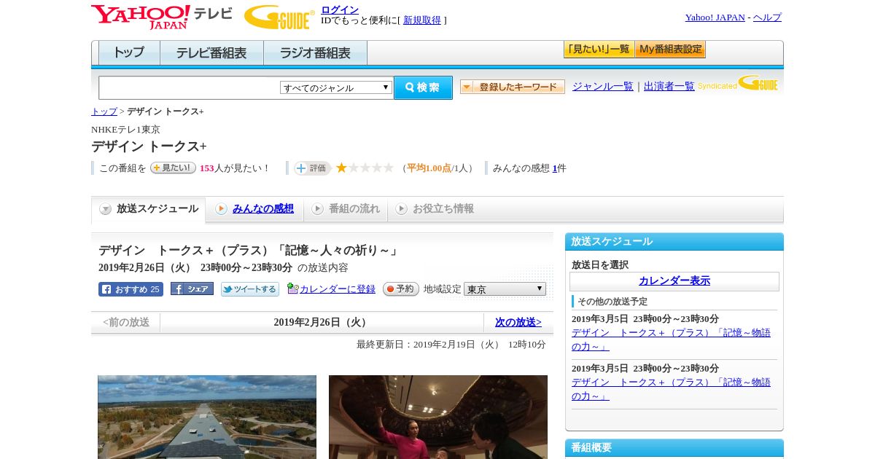Click the first gold rating star
The image size is (875, 459).
click(x=341, y=168)
